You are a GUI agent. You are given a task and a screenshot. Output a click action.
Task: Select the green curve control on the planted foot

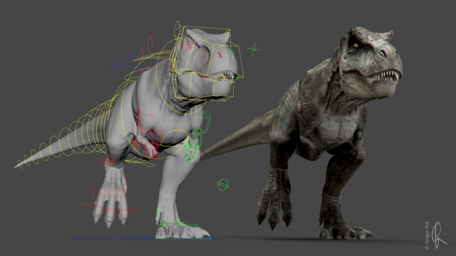tap(176, 221)
